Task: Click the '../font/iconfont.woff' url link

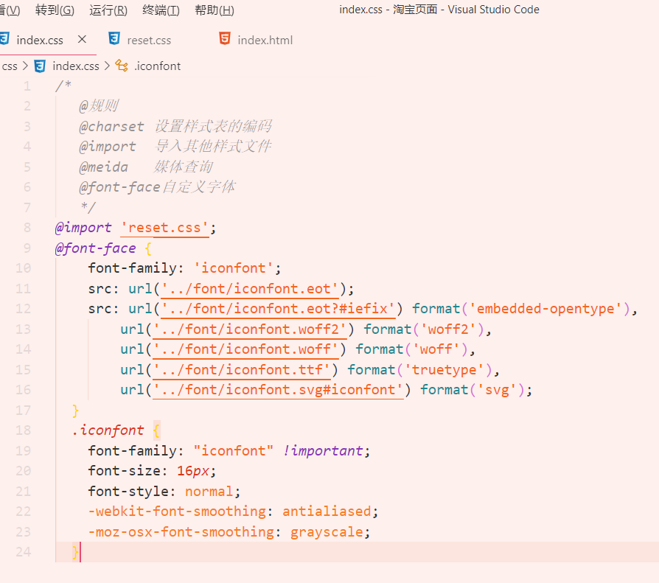Action: pos(245,349)
